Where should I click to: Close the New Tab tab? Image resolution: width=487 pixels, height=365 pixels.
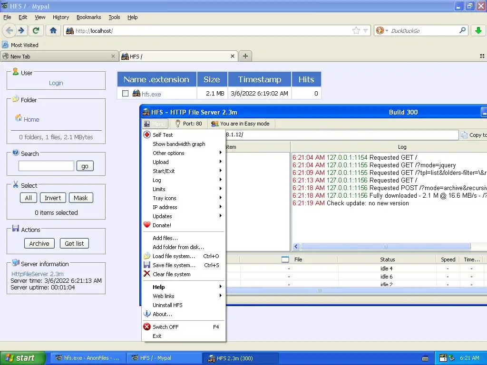pyautogui.click(x=113, y=56)
